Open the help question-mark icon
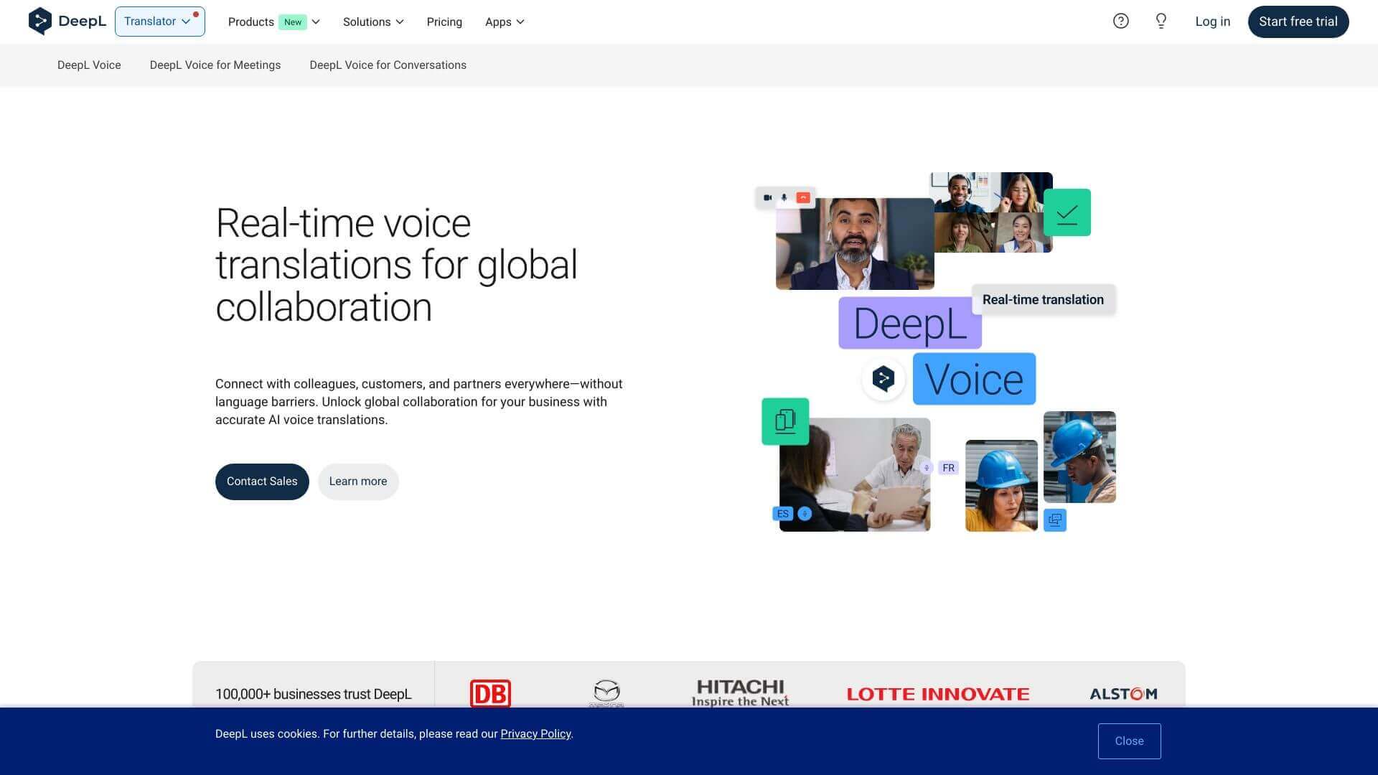Viewport: 1378px width, 775px height. (x=1121, y=22)
